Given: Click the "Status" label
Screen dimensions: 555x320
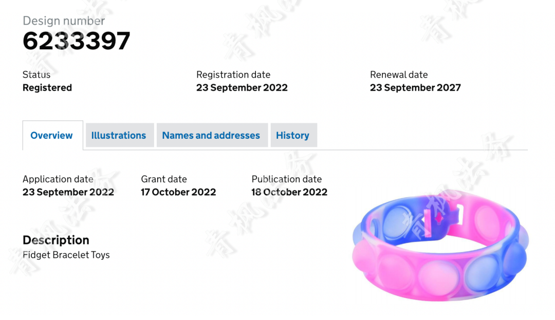Looking at the screenshot, I should 36,74.
